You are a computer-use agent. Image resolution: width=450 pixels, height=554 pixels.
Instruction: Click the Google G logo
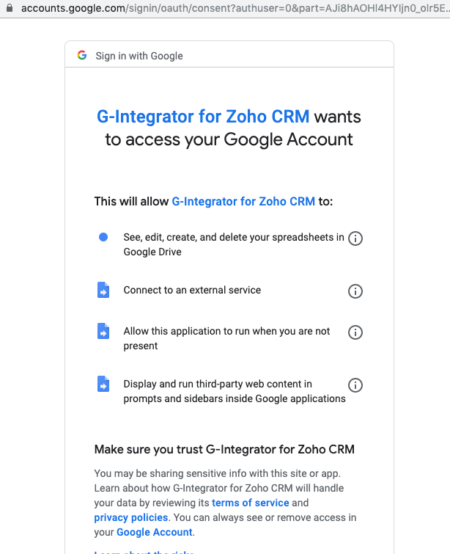(82, 55)
